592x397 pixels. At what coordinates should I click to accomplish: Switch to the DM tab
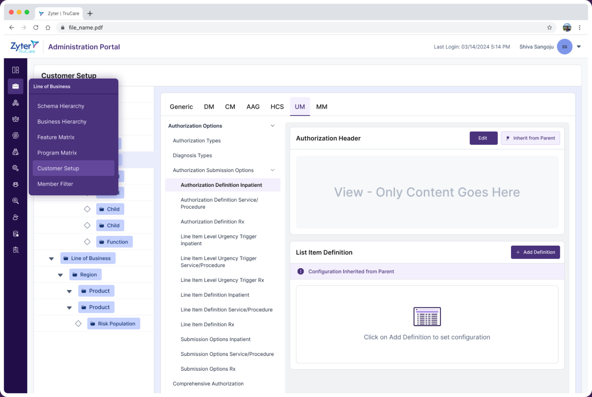(x=209, y=107)
